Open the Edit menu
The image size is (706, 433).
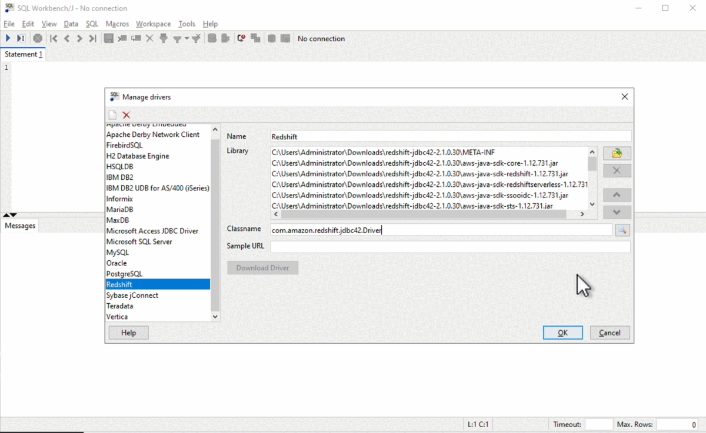pyautogui.click(x=28, y=24)
